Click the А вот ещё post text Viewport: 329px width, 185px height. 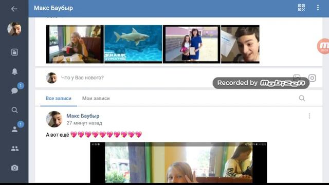click(58, 135)
